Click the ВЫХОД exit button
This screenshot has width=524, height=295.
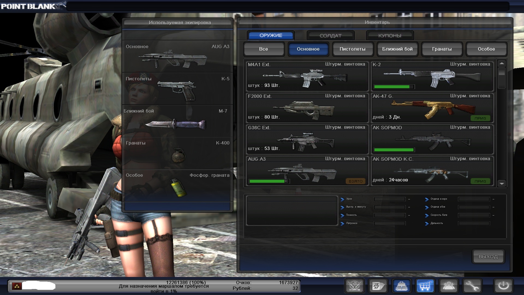[x=488, y=256]
